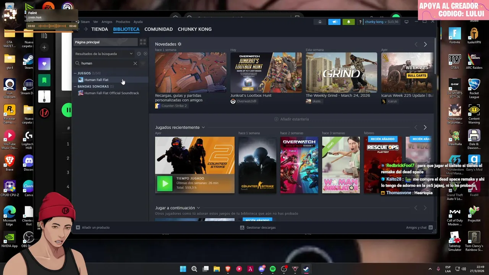Open Amigos y chat
The width and height of the screenshot is (489, 275).
click(419, 228)
